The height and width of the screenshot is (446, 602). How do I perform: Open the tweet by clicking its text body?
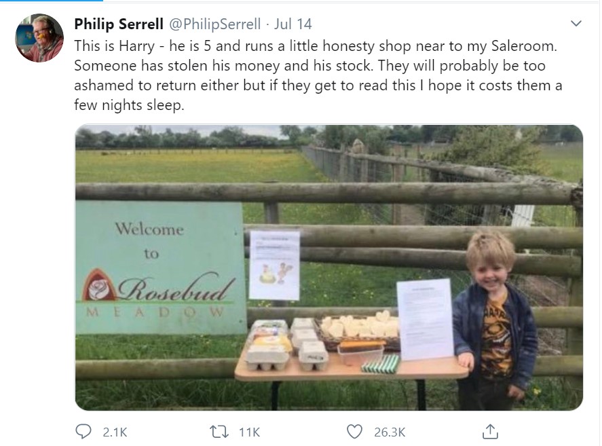click(x=318, y=75)
